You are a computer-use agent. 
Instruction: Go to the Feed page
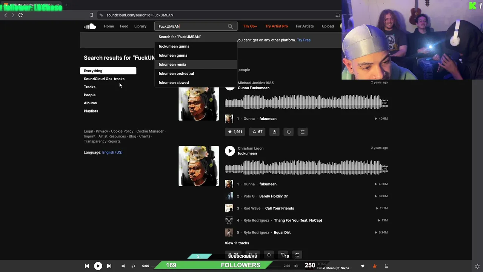pyautogui.click(x=124, y=26)
